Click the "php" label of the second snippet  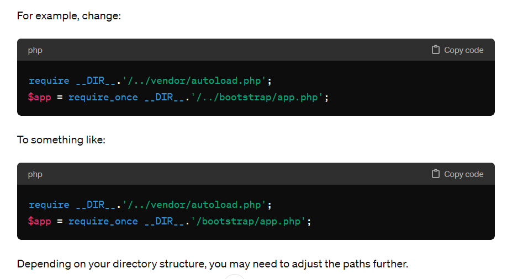click(x=35, y=174)
